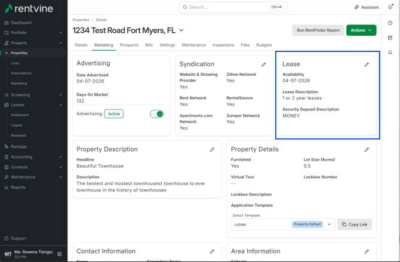Go to Dashboard in sidebar

[21, 23]
